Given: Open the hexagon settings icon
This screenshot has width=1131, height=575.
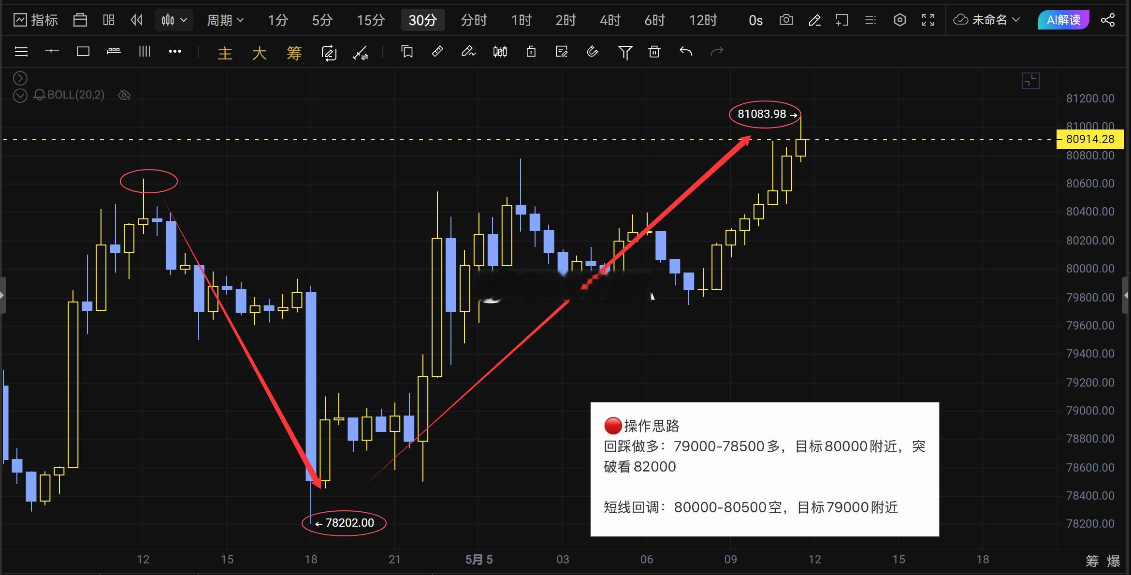Looking at the screenshot, I should tap(899, 20).
